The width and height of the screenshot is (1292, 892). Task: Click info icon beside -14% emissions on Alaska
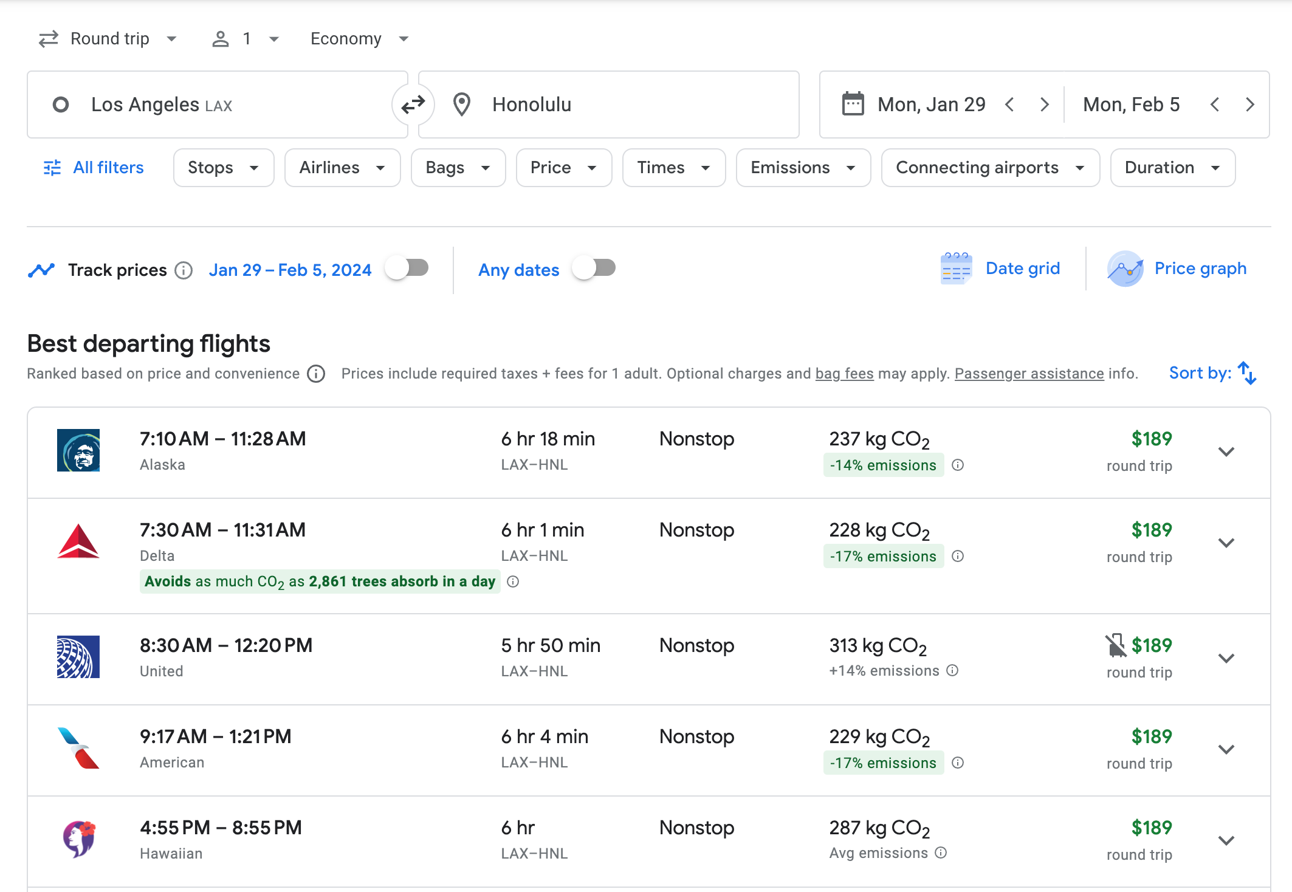[958, 465]
